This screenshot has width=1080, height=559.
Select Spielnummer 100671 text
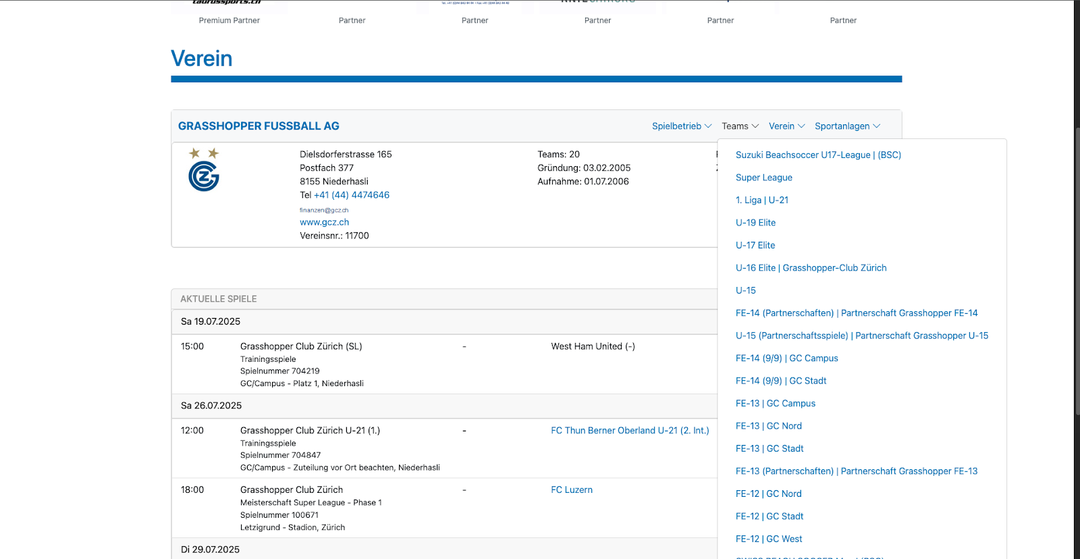point(279,515)
